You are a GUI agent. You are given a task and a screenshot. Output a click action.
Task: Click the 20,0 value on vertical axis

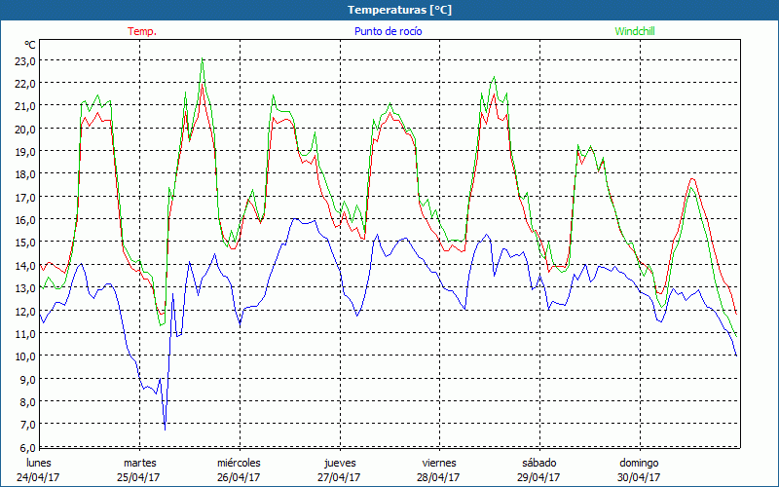point(25,129)
